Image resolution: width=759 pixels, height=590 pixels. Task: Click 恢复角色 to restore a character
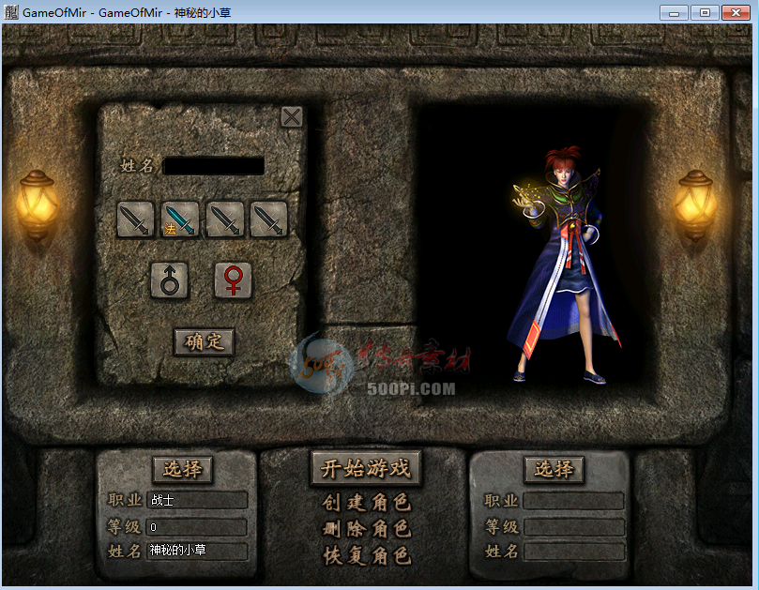point(367,555)
